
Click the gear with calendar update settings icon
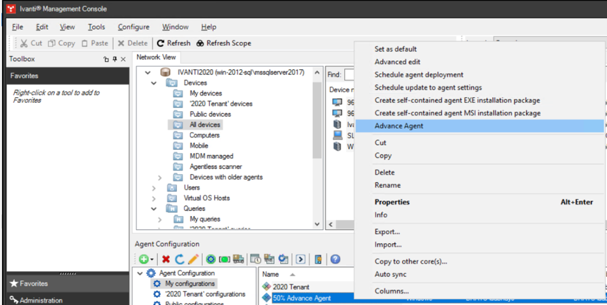283,259
